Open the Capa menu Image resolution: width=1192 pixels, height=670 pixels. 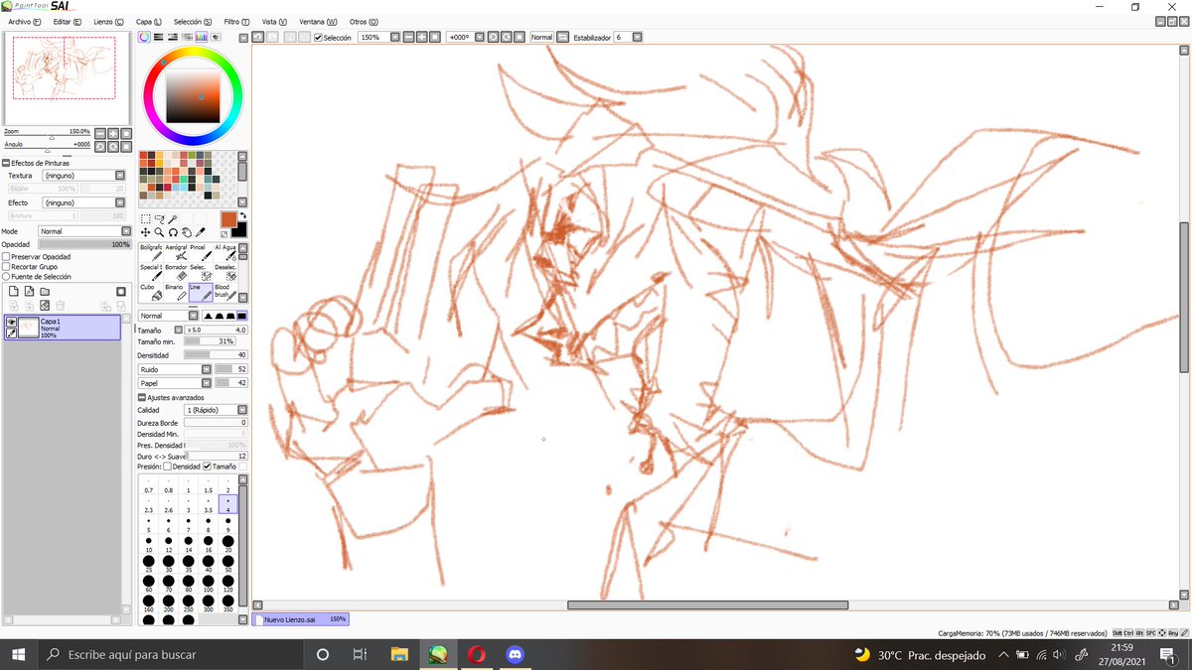149,21
